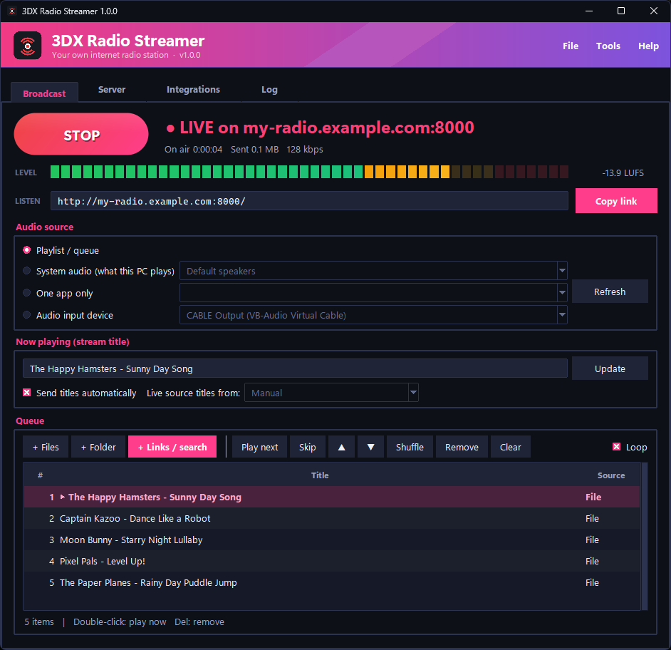Screen dimensions: 671x650
Task: Select queue row Captain Kazoo - Dance Like a Robot
Action: coord(332,519)
